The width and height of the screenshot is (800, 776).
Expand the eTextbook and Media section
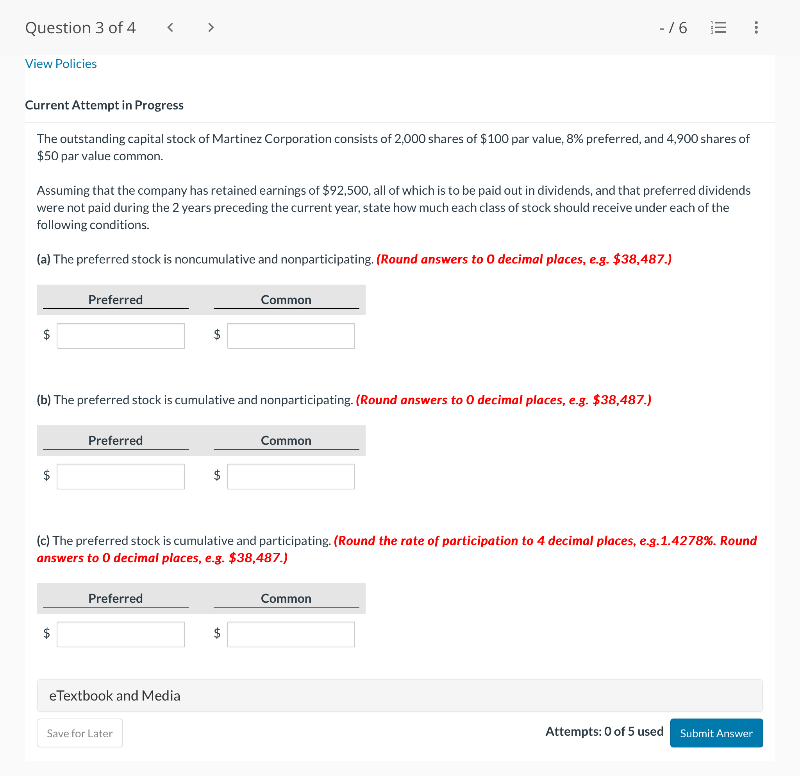(115, 695)
